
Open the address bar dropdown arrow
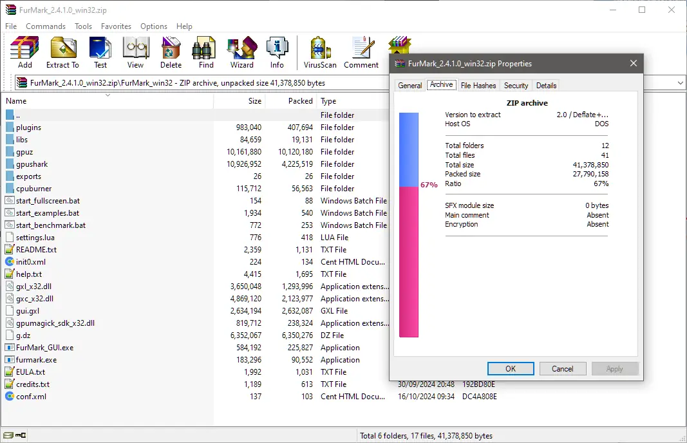(x=680, y=82)
